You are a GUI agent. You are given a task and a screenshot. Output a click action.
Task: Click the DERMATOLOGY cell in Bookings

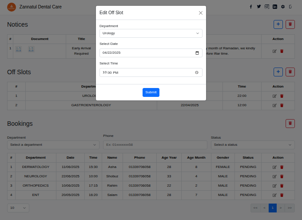point(36,167)
